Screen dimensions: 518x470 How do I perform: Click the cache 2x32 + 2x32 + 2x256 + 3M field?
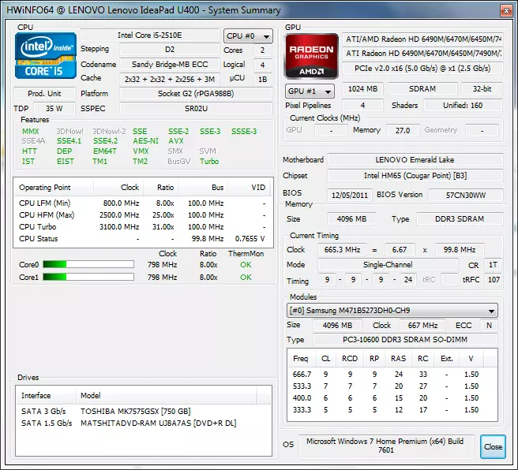170,79
